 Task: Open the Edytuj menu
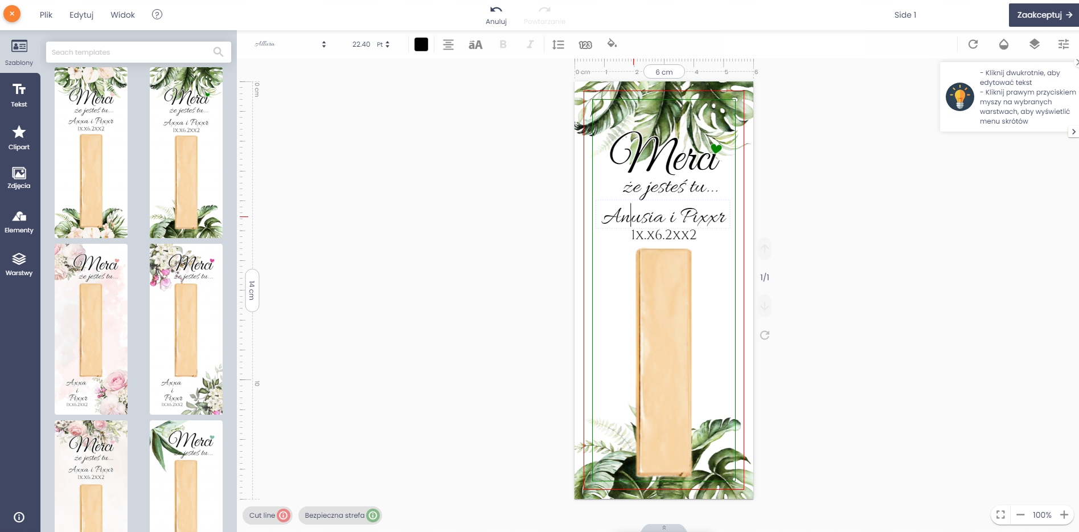click(81, 15)
